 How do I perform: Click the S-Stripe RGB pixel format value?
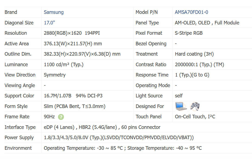(x=189, y=33)
